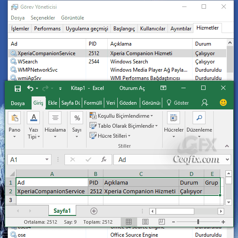Select WSearch service row in Task Manager
The width and height of the screenshot is (238, 238).
(117, 62)
